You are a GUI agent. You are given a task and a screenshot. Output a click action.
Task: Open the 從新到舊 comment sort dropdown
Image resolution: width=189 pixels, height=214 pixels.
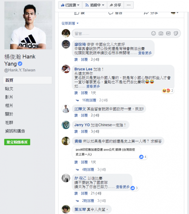coord(70,23)
